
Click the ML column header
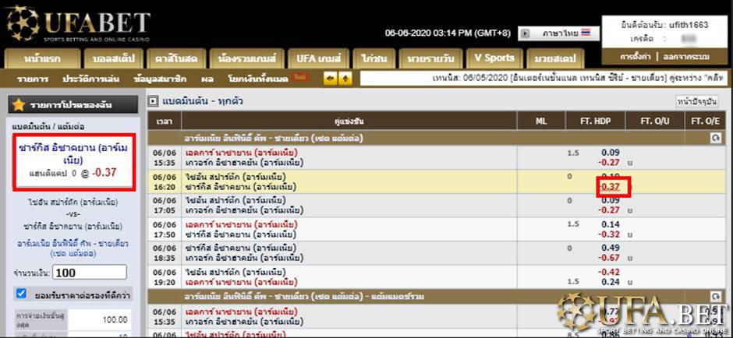(x=541, y=121)
